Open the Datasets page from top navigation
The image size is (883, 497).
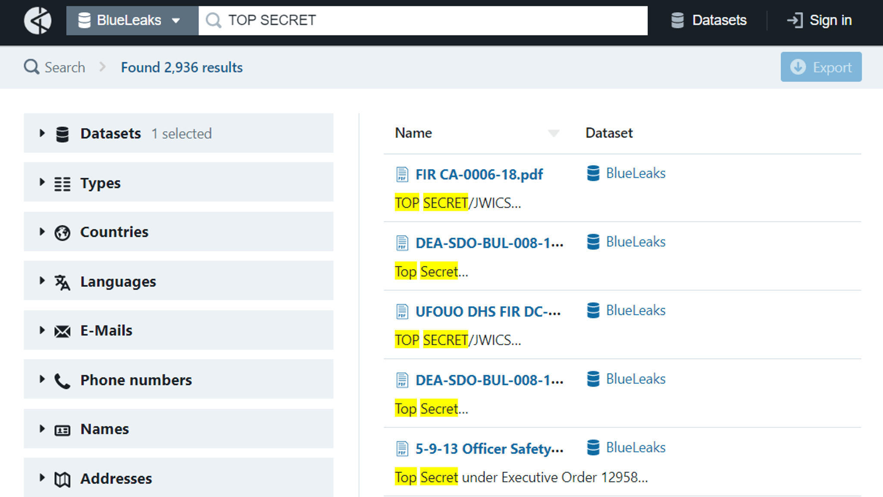click(709, 20)
